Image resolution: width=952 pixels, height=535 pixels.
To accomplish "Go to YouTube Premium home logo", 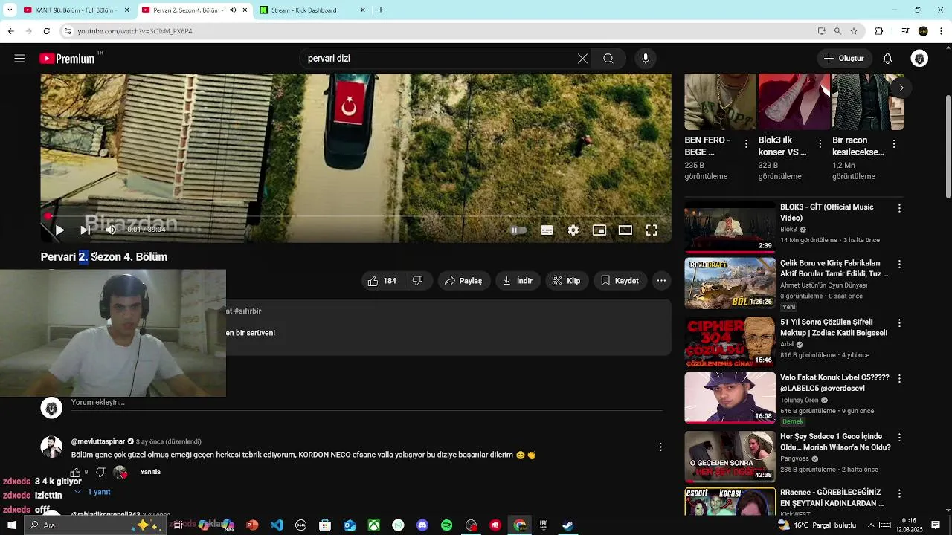I will pos(68,59).
